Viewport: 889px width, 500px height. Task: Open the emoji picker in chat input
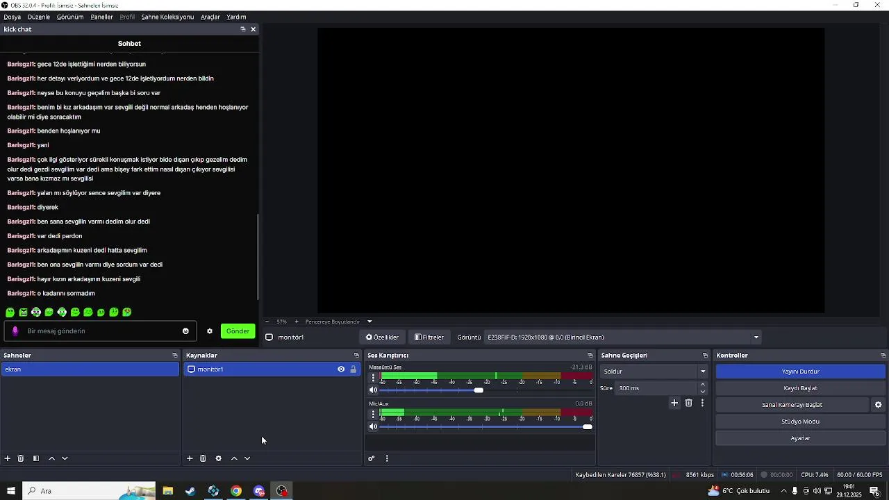(185, 331)
